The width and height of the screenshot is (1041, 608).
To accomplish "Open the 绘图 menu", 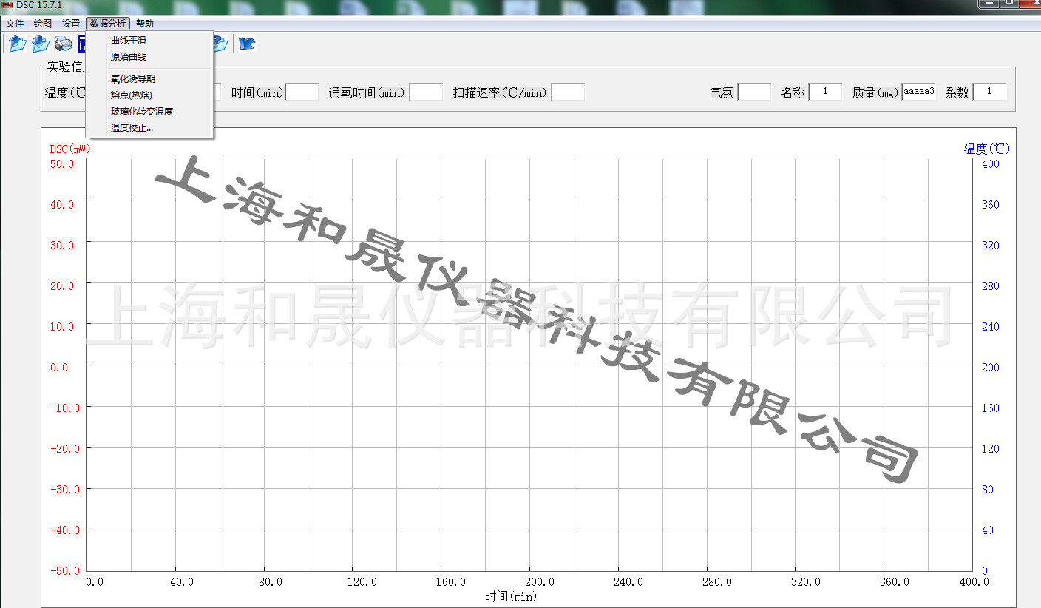I will (x=43, y=24).
